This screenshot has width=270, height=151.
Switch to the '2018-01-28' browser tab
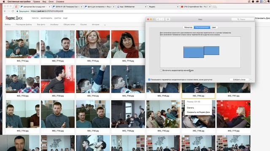pos(67,7)
